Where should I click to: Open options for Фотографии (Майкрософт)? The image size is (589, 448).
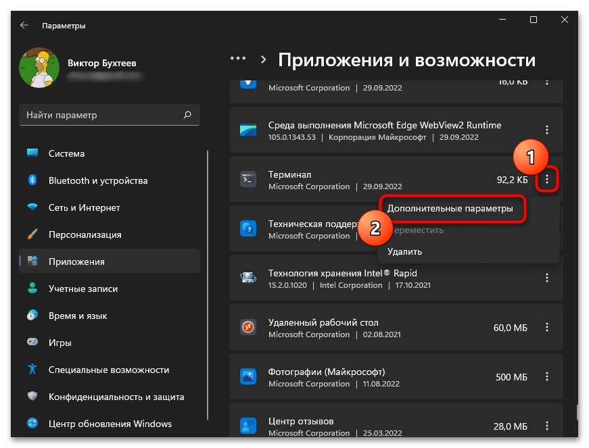[x=547, y=376]
